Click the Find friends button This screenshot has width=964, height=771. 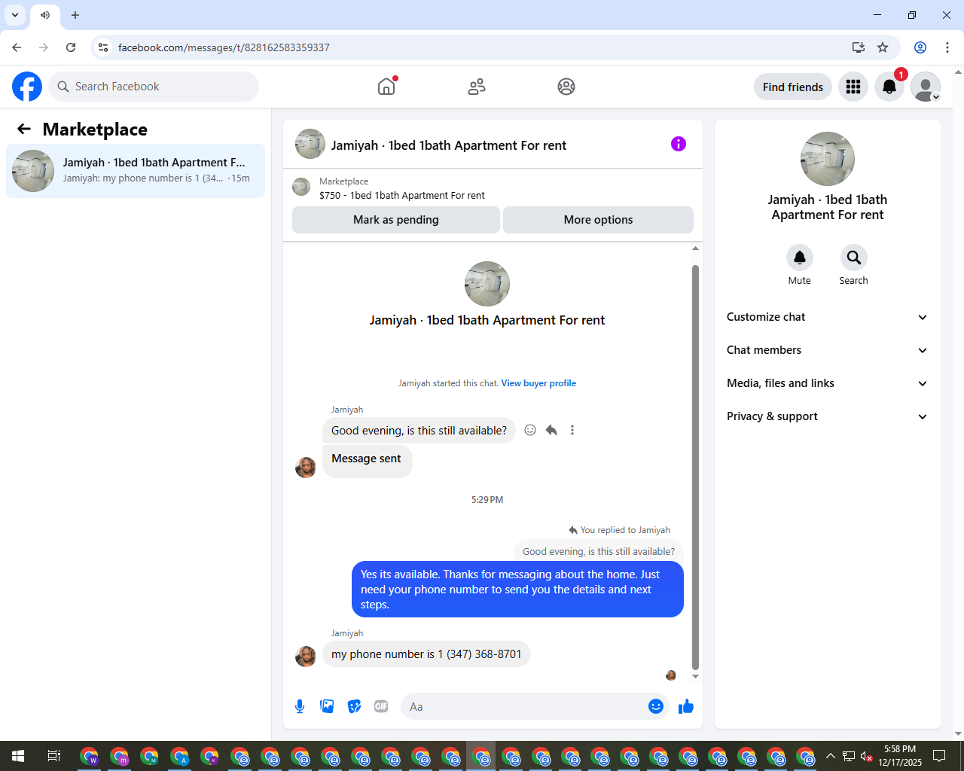tap(793, 87)
